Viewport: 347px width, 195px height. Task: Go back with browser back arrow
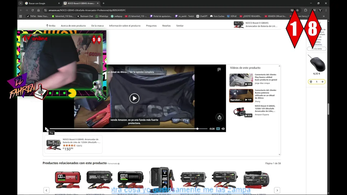21,10
